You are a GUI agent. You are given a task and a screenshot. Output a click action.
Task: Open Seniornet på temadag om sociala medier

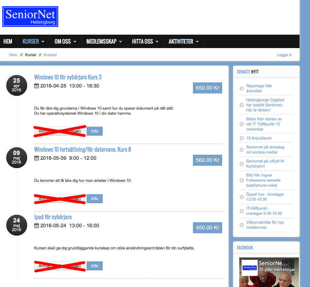coord(265,150)
